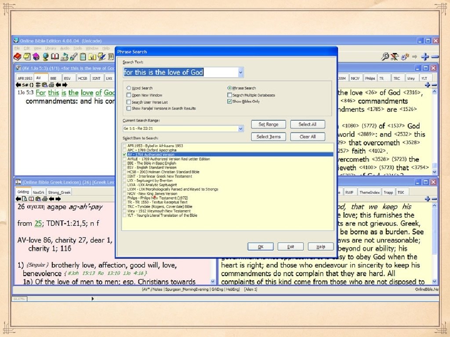Click the large blue minus in main toolbar
The image size is (450, 337).
[x=435, y=57]
